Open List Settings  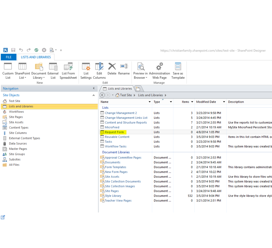pyautogui.click(x=86, y=71)
